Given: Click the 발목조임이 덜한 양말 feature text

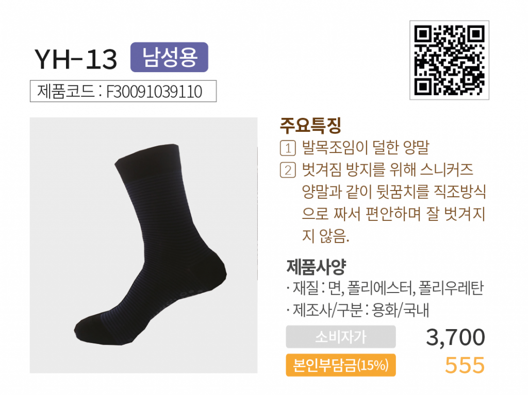Looking at the screenshot, I should (x=366, y=147).
